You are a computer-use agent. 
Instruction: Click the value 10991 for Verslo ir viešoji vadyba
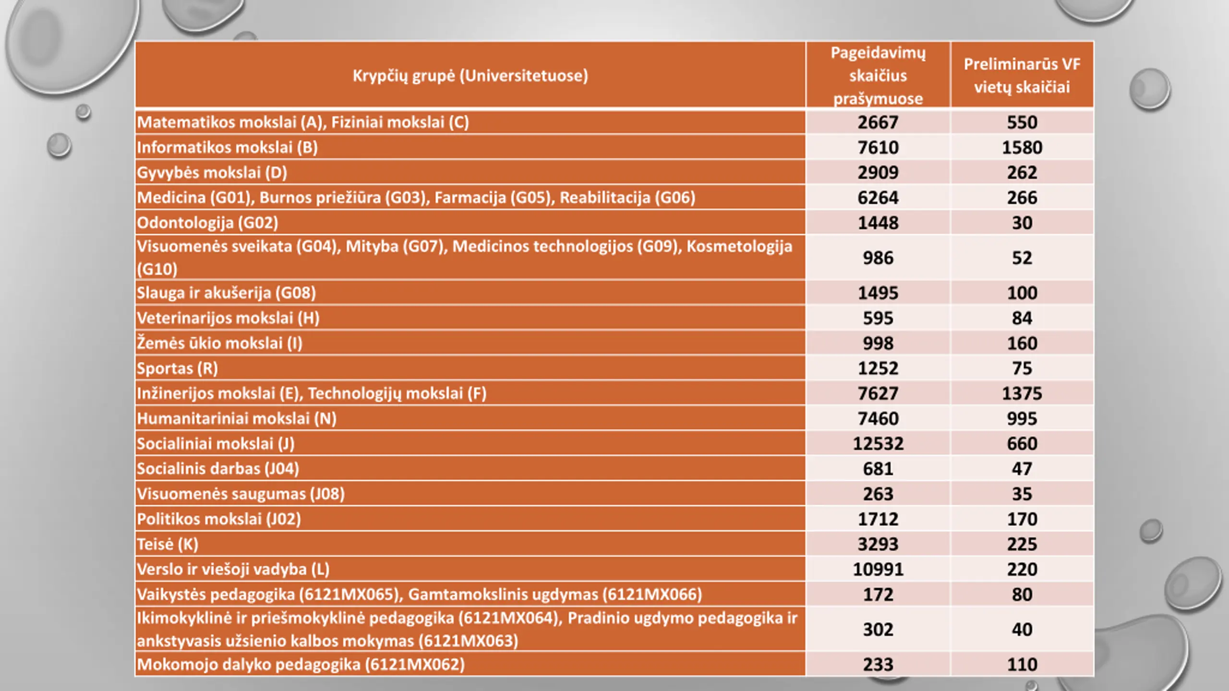(878, 569)
